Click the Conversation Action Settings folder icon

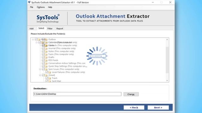tap(46, 63)
